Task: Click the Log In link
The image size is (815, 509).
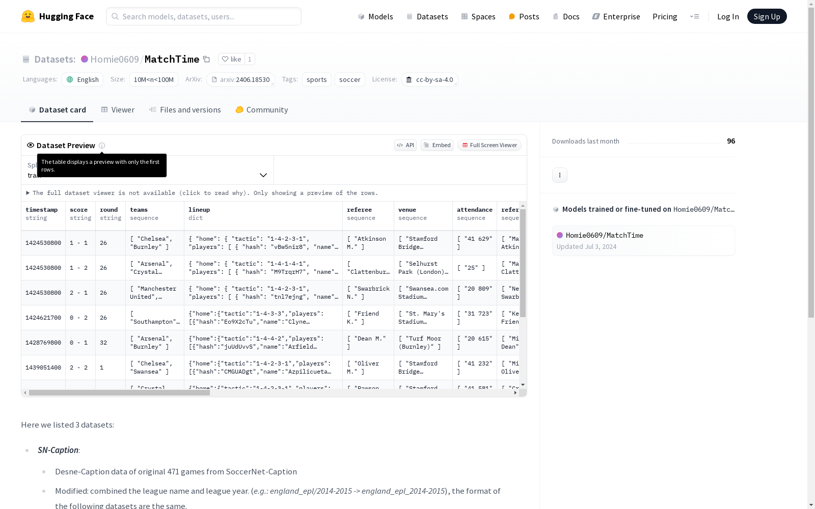Action: [728, 16]
